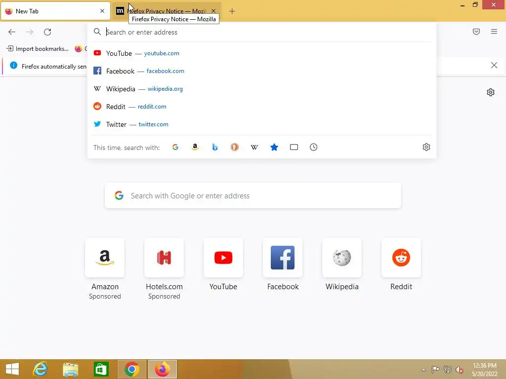This screenshot has height=379, width=506.
Task: Open new tab page personalize gear
Action: [491, 92]
